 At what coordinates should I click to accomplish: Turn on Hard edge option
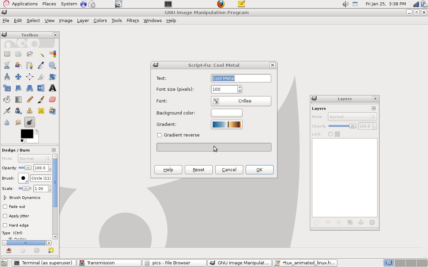pyautogui.click(x=5, y=225)
